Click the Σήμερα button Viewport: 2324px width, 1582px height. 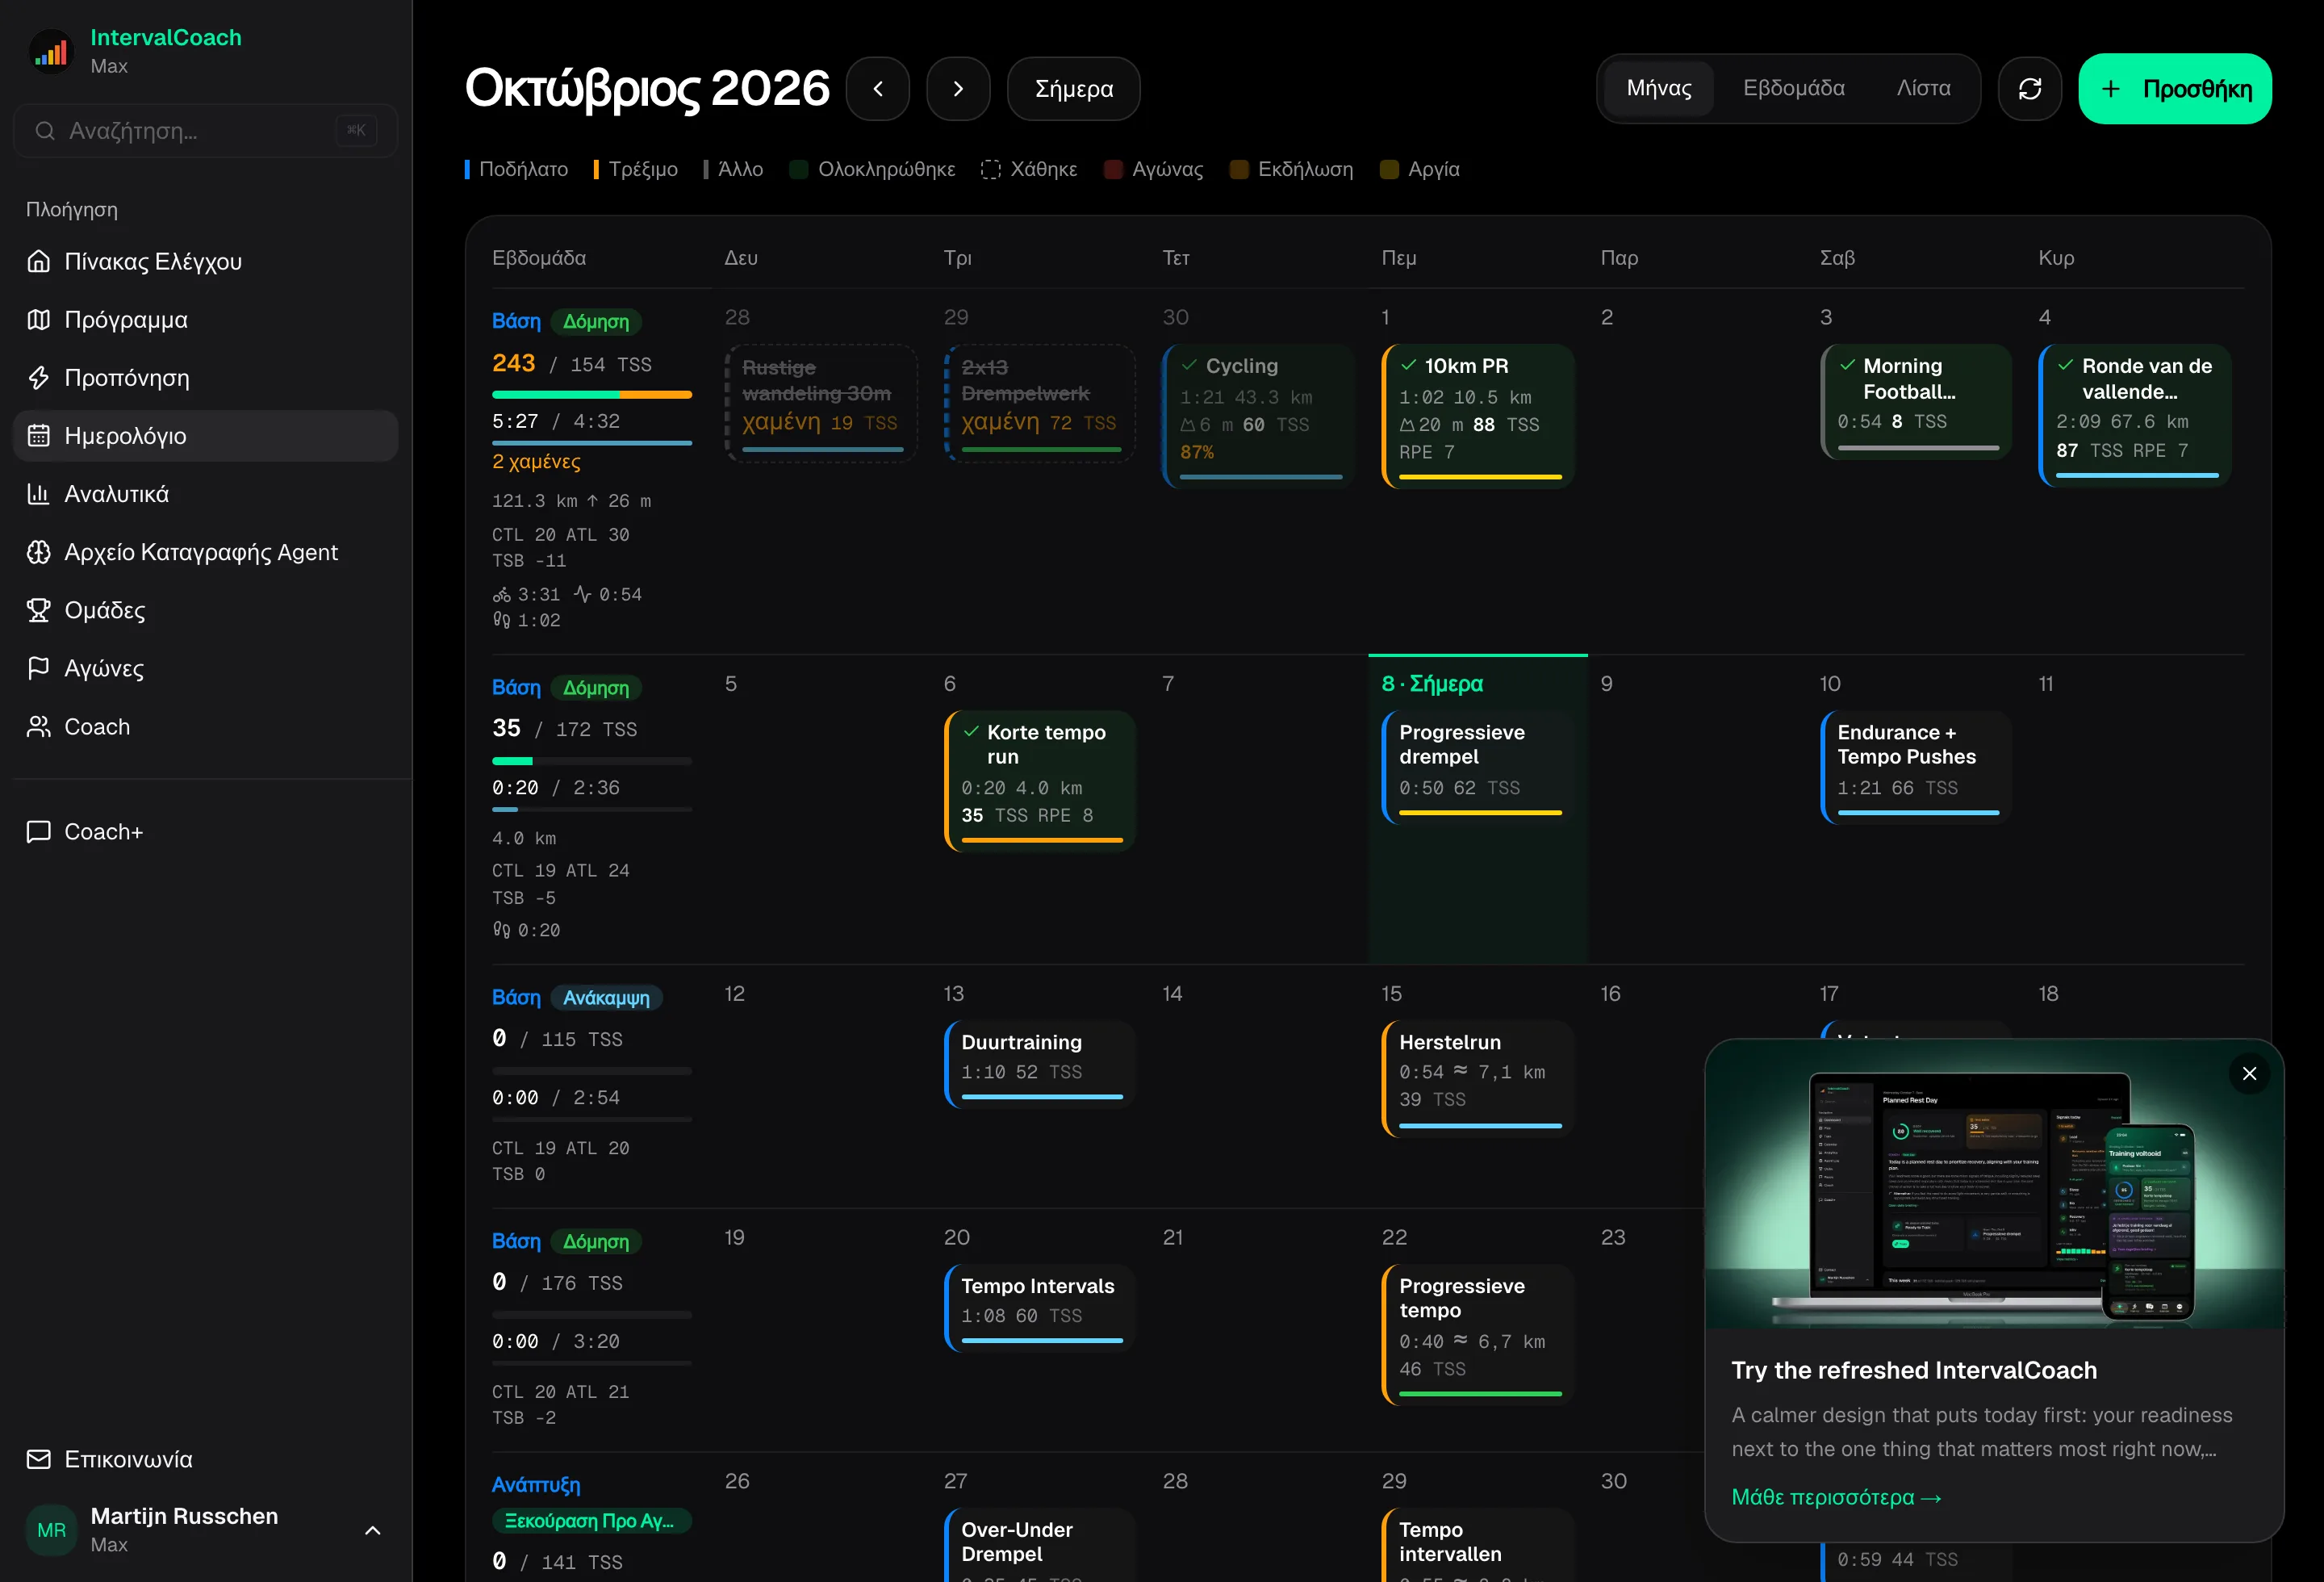[1073, 89]
